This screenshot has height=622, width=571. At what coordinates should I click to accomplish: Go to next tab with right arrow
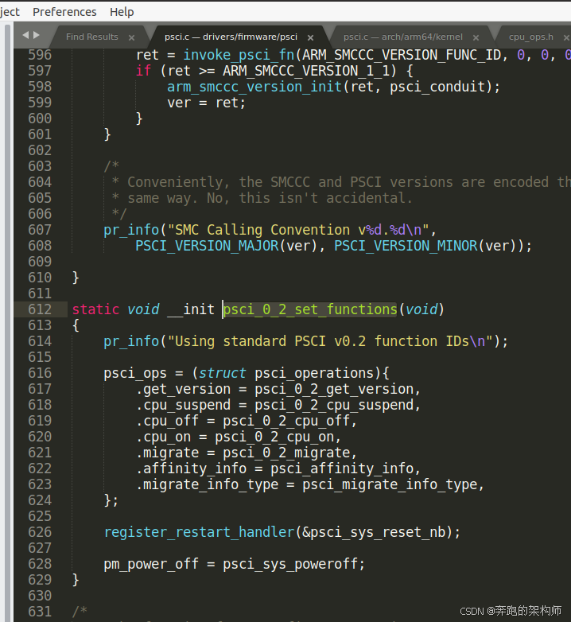pyautogui.click(x=37, y=35)
